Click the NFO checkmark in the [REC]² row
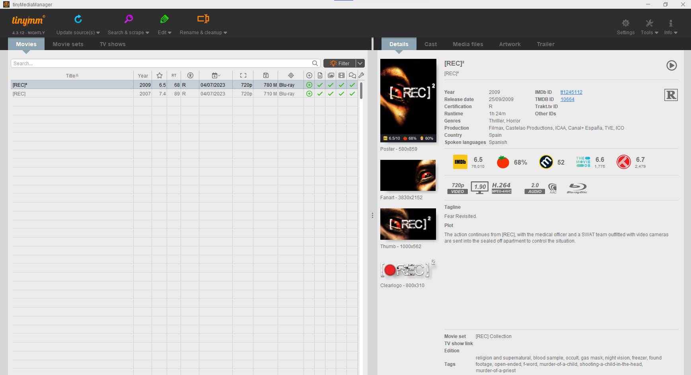 320,85
